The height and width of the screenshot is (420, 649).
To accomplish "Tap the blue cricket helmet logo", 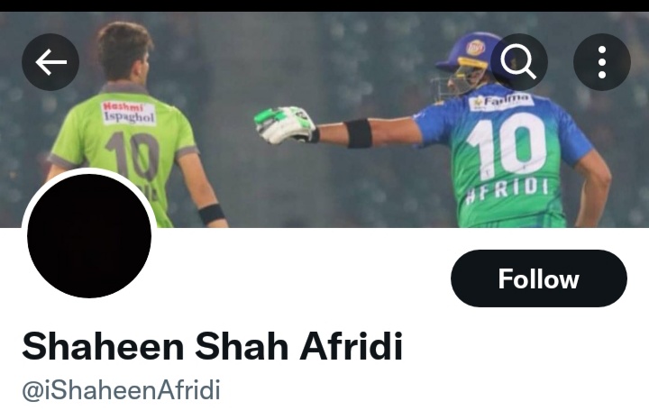I will (x=476, y=47).
